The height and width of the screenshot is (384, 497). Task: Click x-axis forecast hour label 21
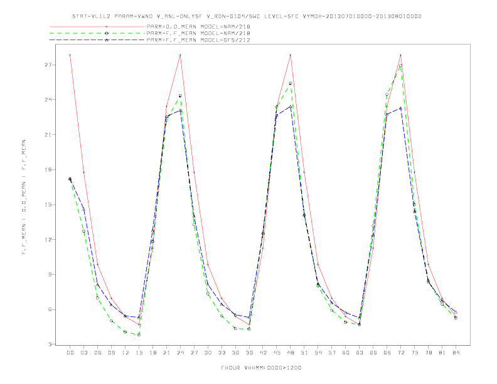point(166,353)
